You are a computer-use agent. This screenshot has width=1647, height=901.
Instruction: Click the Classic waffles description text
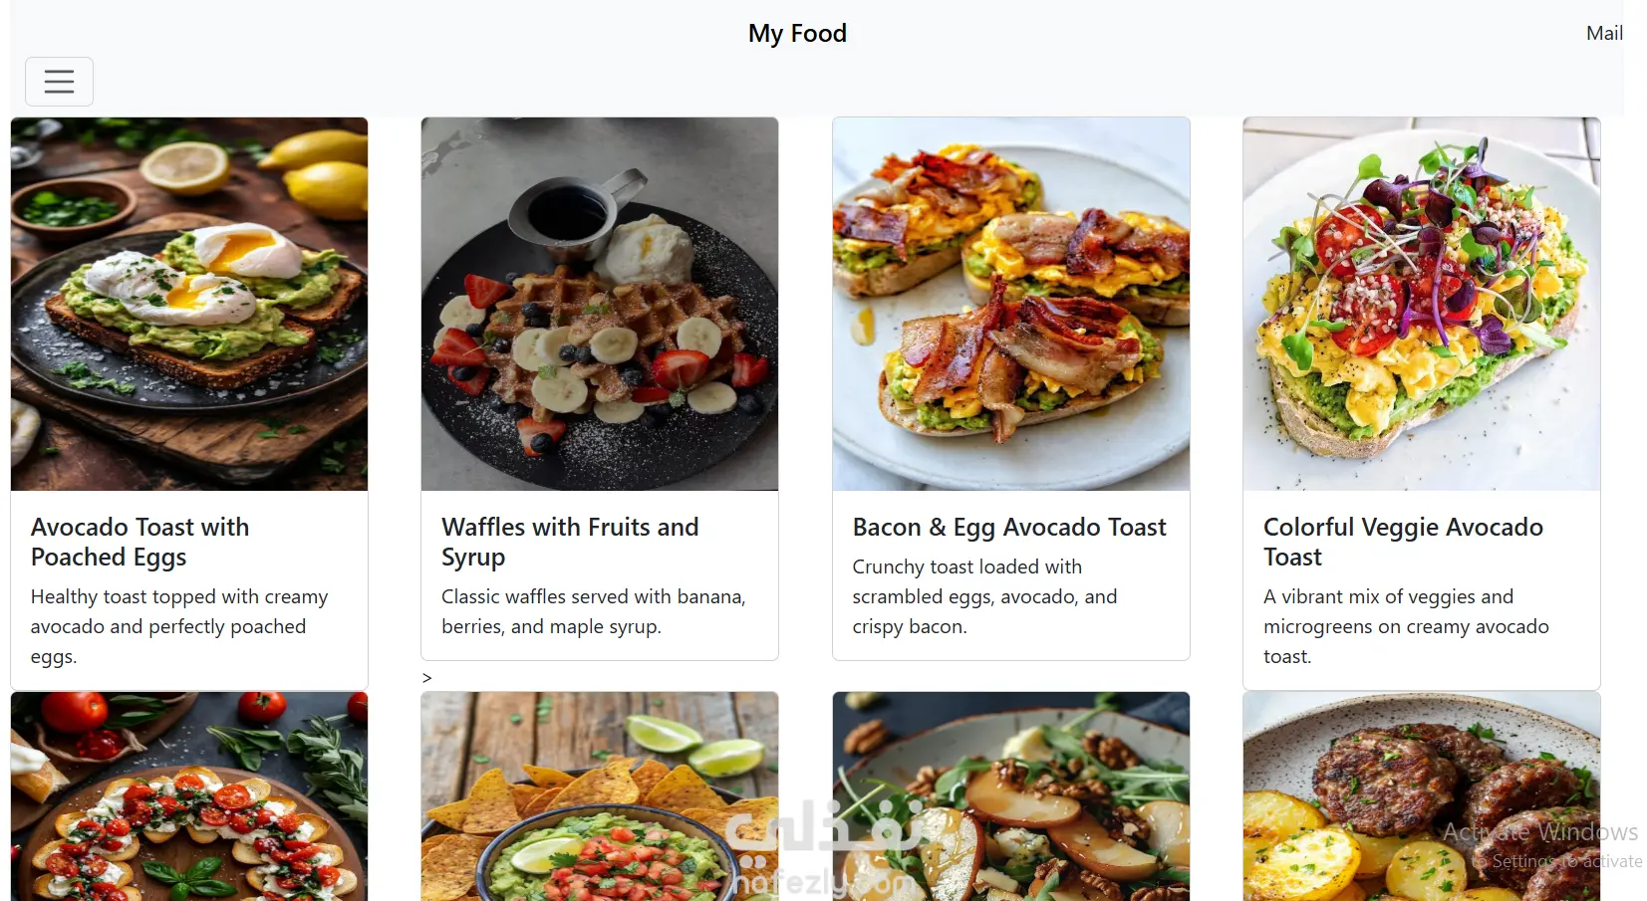[593, 611]
